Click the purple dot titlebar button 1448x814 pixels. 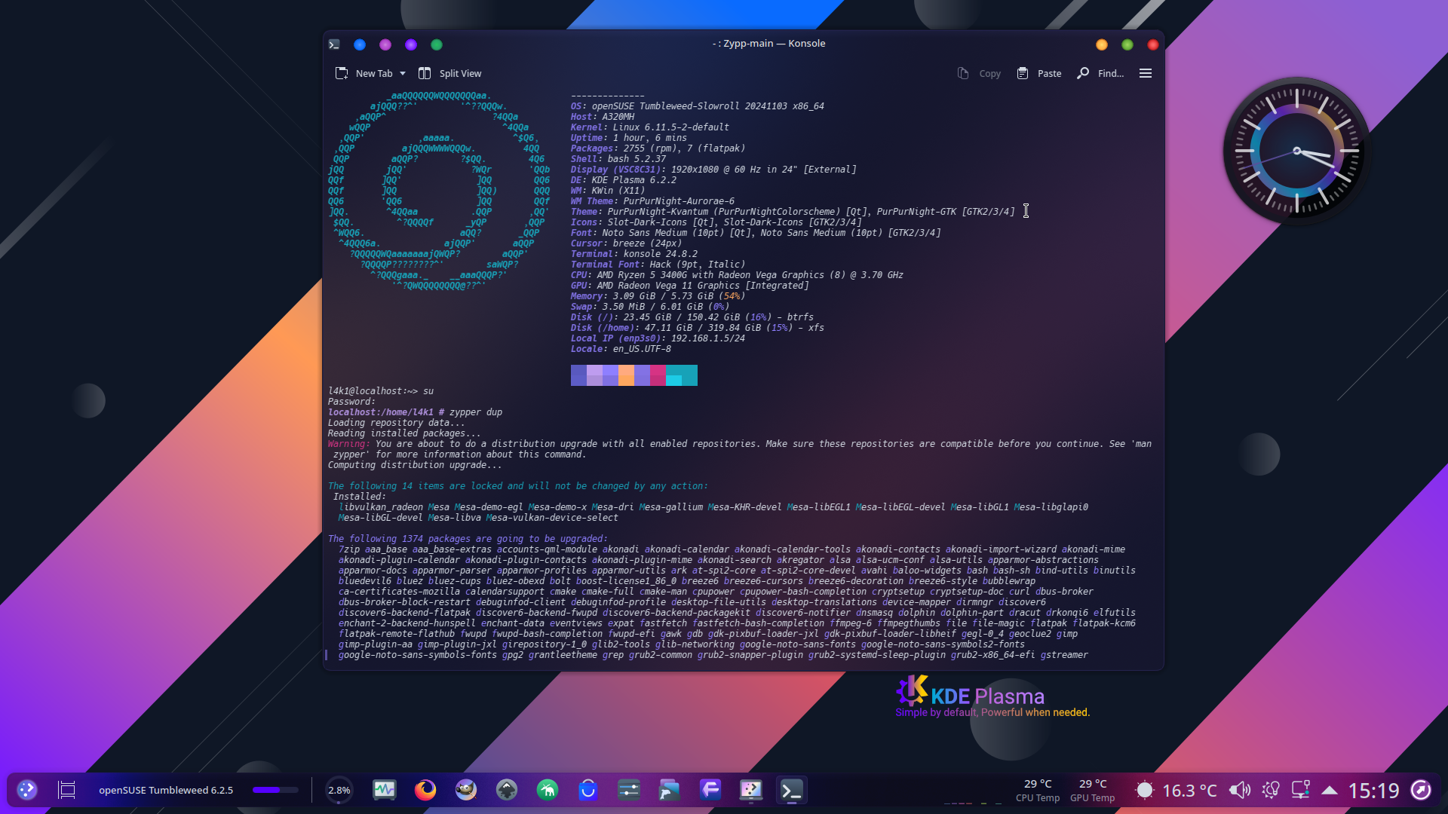point(411,44)
